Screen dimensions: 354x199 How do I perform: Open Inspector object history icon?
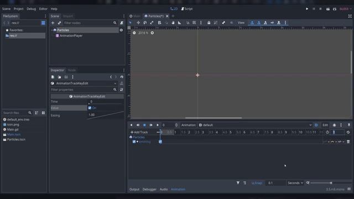point(122,77)
